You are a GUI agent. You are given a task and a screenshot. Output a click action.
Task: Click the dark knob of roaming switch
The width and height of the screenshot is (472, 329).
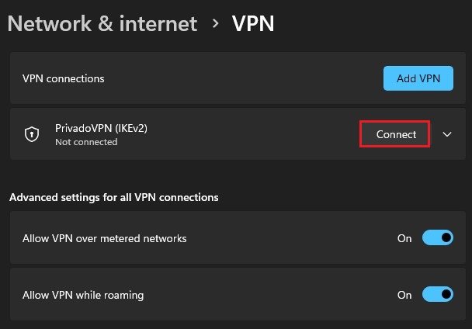(446, 294)
